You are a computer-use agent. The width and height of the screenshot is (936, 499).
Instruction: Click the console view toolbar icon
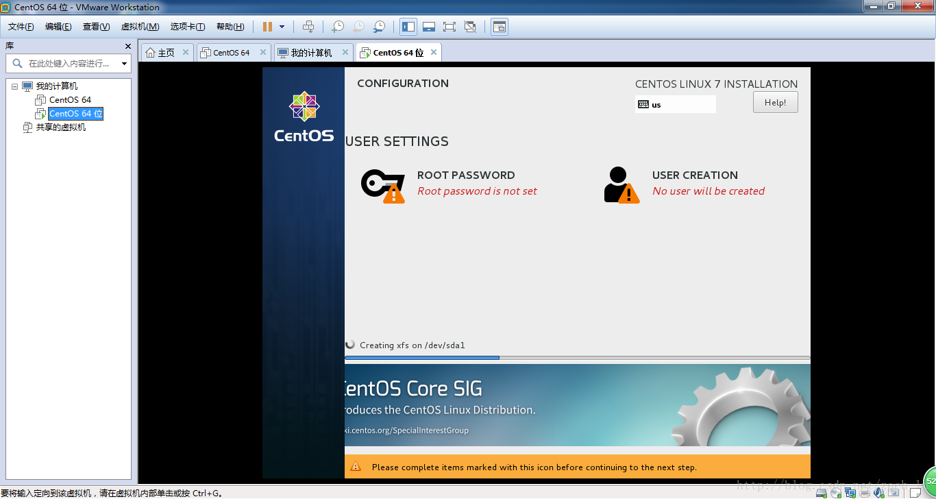(x=500, y=27)
